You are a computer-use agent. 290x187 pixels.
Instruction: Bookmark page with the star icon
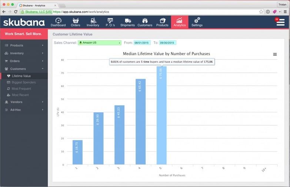coord(261,12)
